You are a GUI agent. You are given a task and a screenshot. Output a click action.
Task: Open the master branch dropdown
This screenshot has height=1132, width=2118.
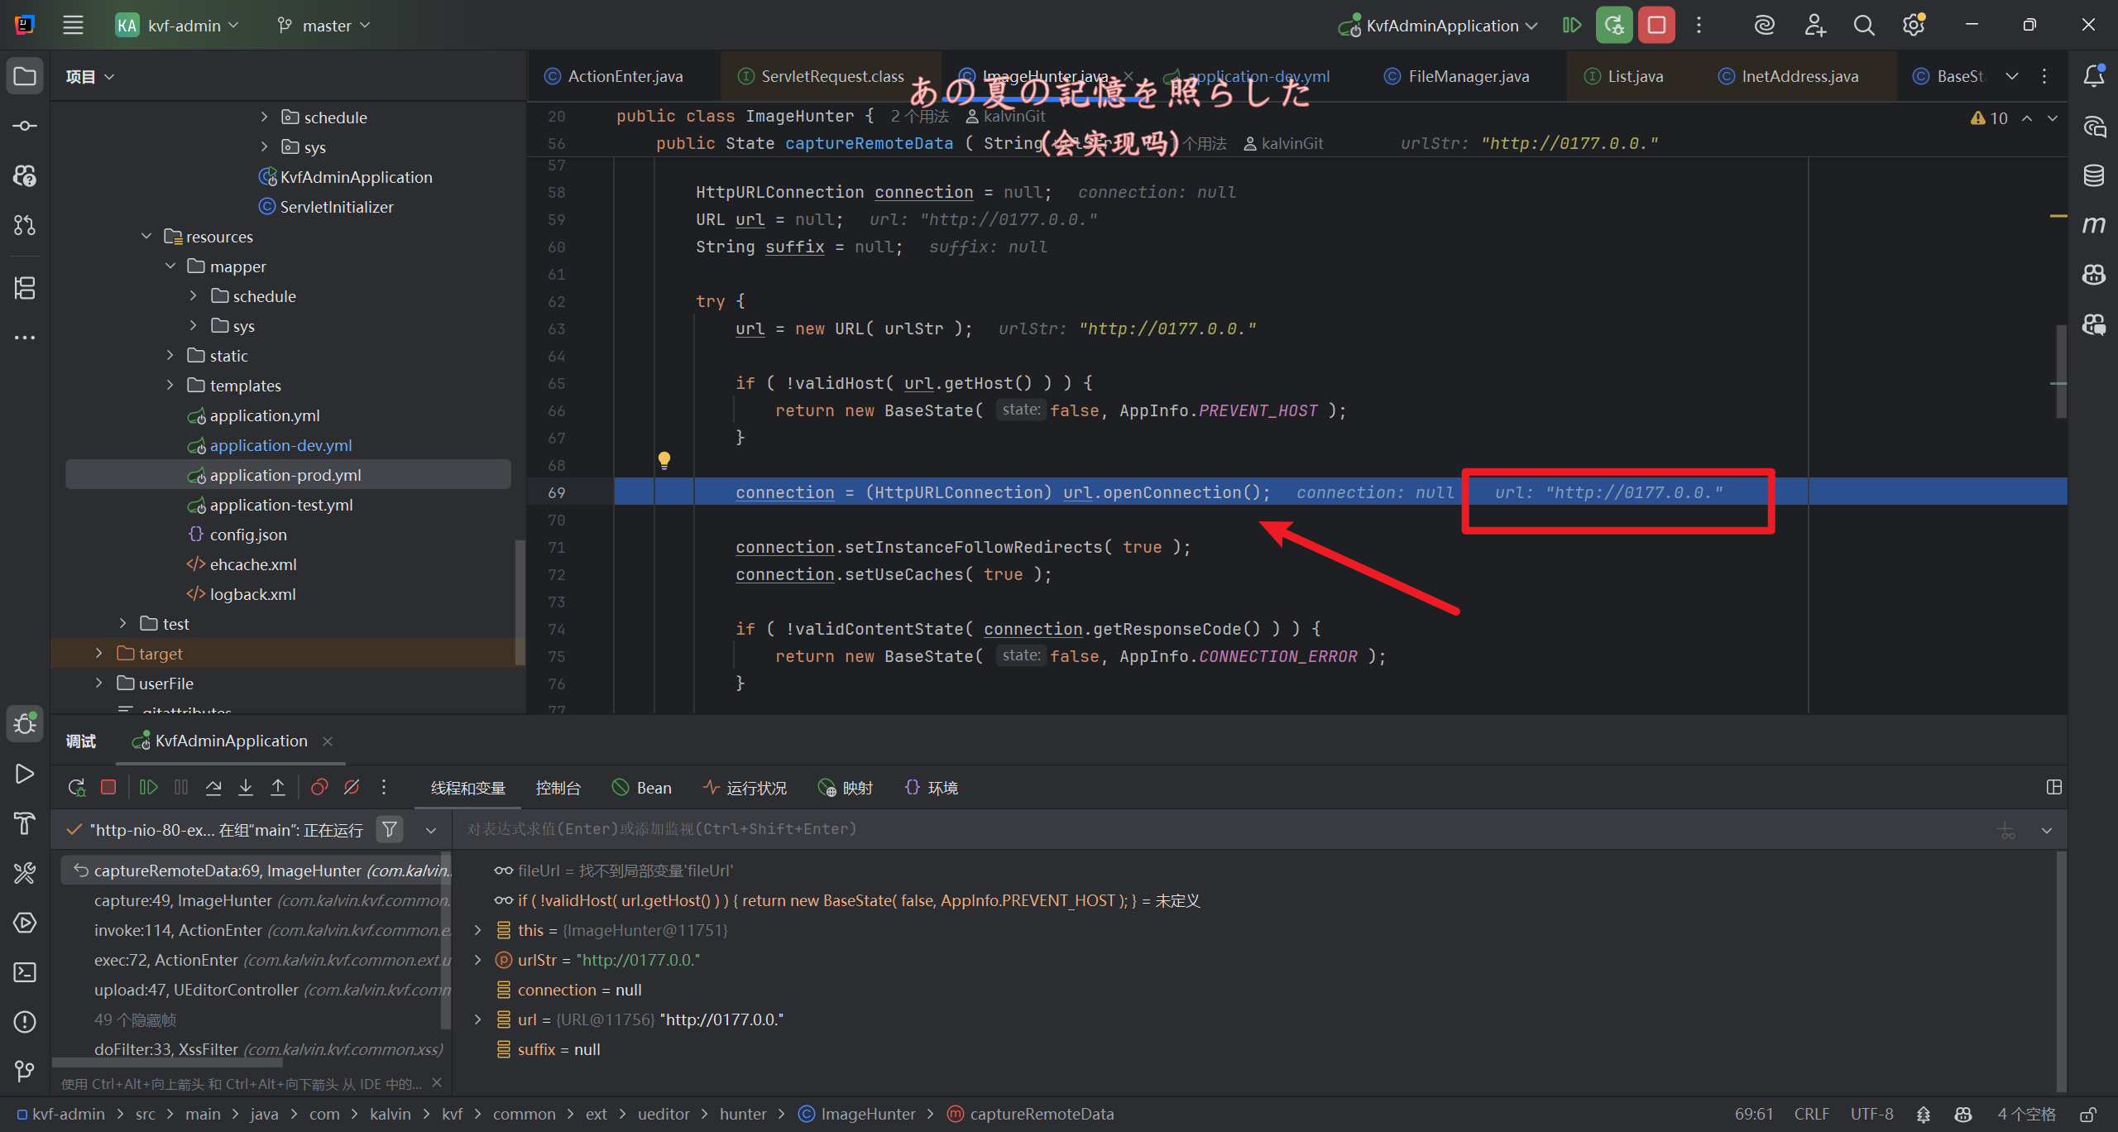(324, 26)
